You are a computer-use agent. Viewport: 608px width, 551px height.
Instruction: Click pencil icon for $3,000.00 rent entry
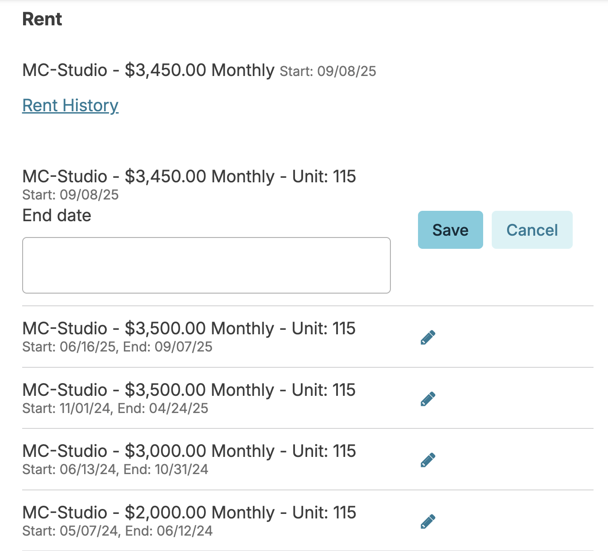click(428, 460)
